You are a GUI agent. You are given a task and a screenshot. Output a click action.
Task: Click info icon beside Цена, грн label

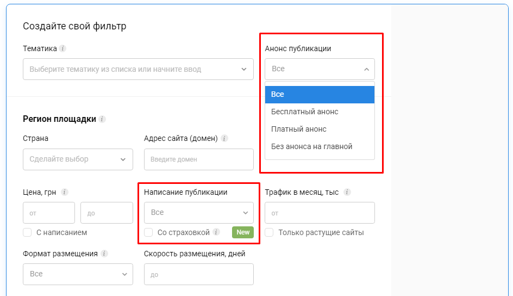pyautogui.click(x=65, y=192)
